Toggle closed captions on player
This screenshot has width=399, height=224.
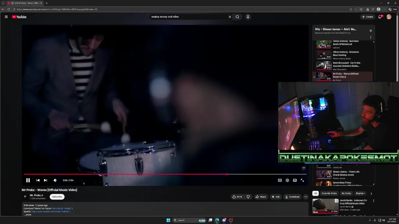pos(280,180)
